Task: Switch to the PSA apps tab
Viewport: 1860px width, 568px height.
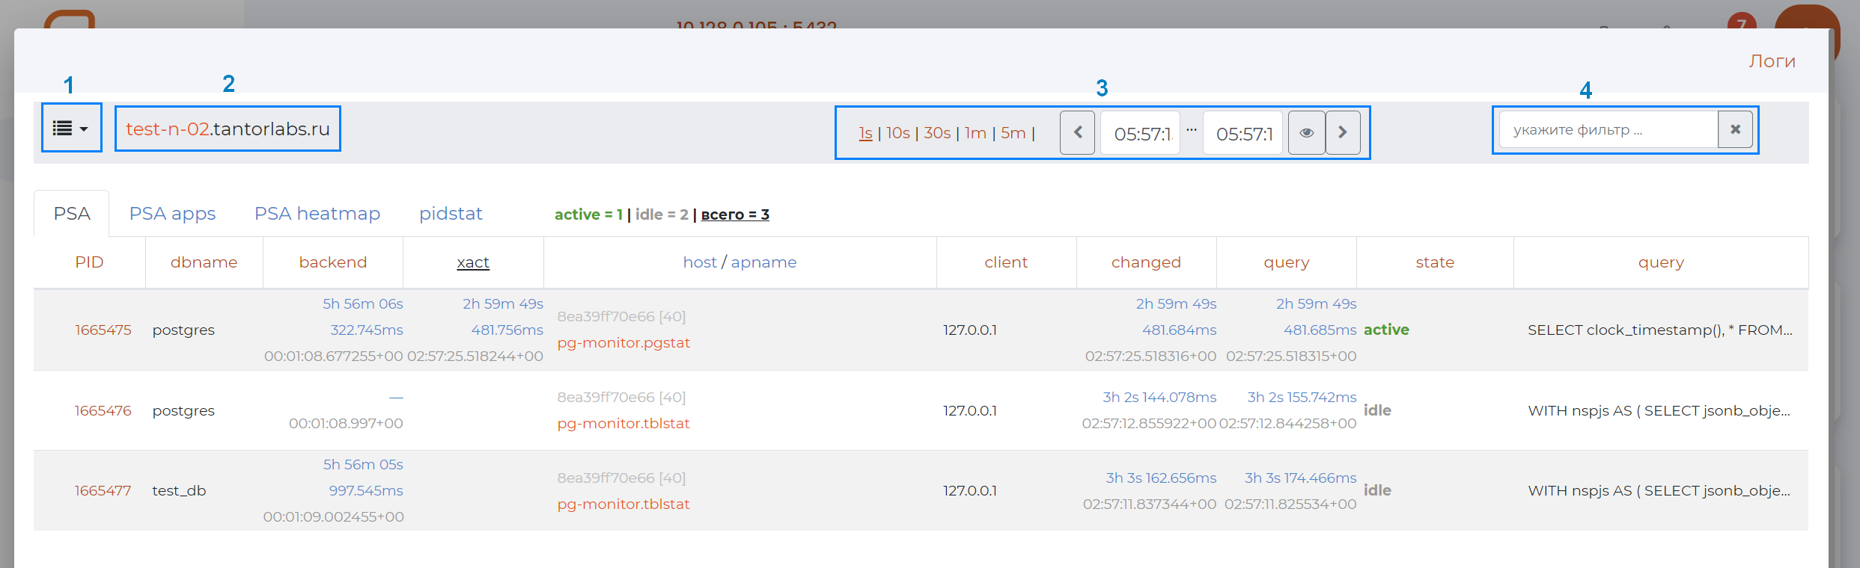Action: click(x=172, y=214)
